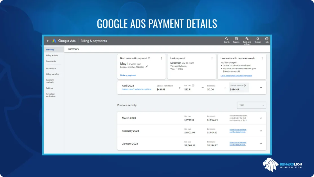Open the 2023 year dropdown

pyautogui.click(x=252, y=105)
